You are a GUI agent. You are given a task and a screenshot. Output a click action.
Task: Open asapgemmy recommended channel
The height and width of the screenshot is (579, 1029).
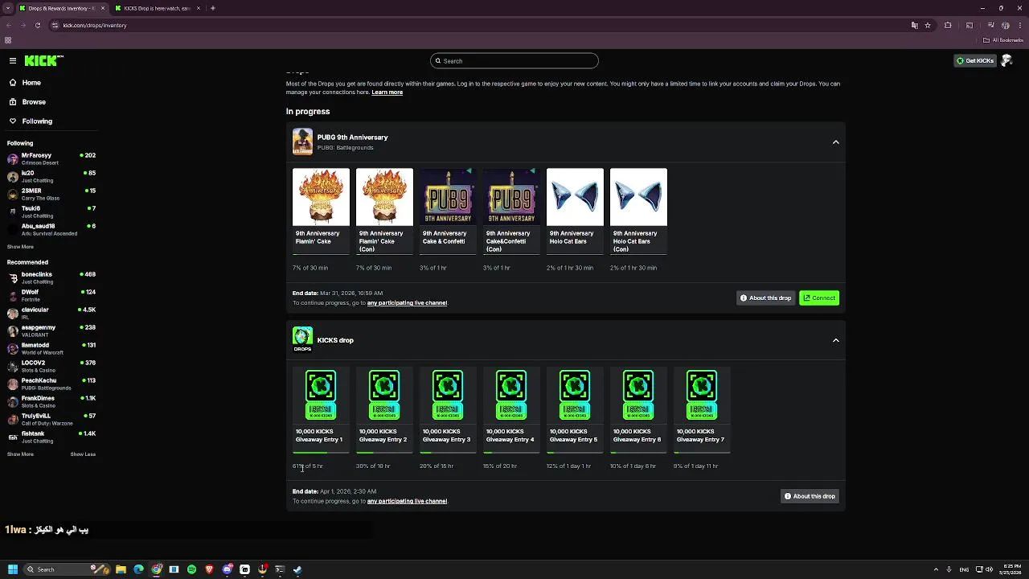point(51,331)
